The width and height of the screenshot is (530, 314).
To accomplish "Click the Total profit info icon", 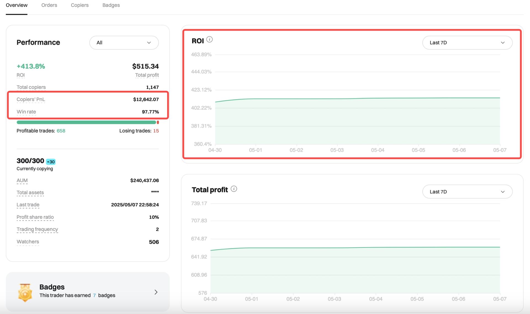I will [234, 189].
